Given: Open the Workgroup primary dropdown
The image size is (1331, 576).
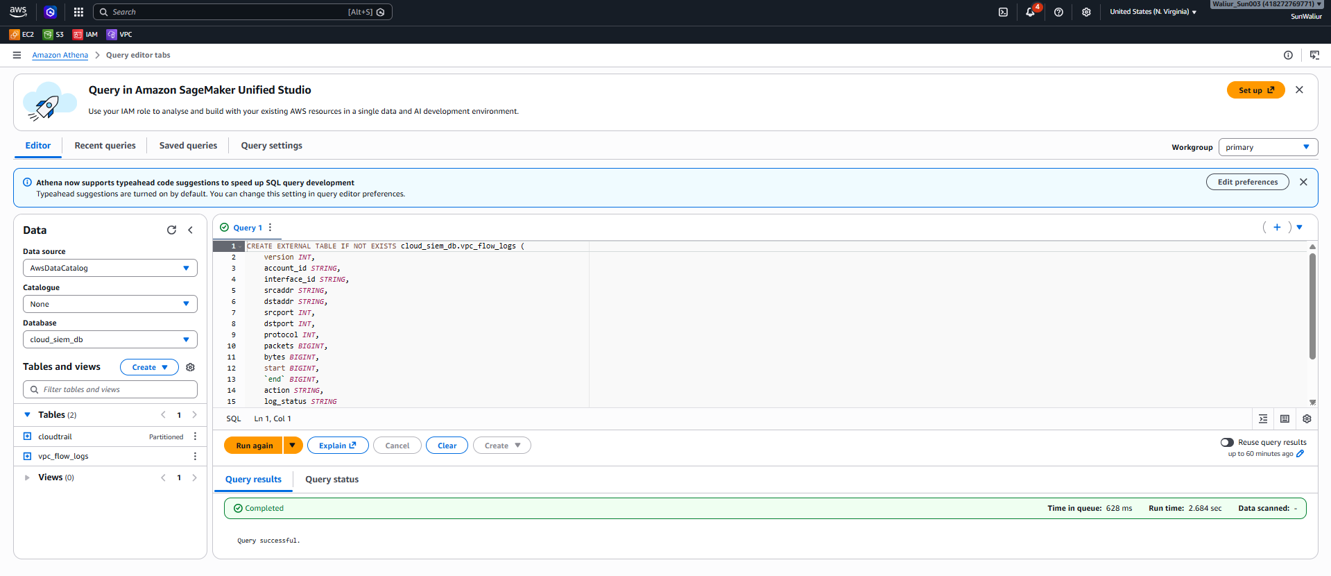Looking at the screenshot, I should [x=1268, y=147].
